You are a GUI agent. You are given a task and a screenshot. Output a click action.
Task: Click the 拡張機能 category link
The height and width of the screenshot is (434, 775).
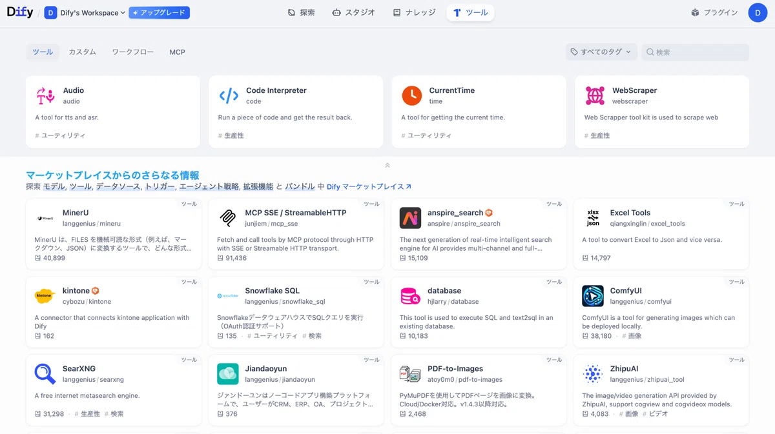tap(257, 186)
